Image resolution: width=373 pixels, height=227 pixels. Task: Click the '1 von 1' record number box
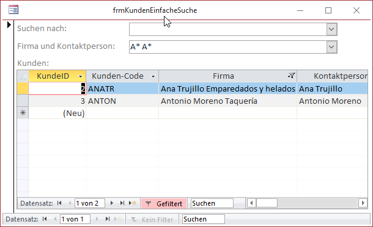tap(75, 219)
